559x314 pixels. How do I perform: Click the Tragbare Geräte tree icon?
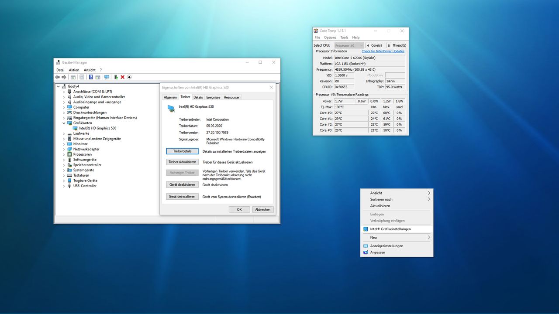[69, 181]
